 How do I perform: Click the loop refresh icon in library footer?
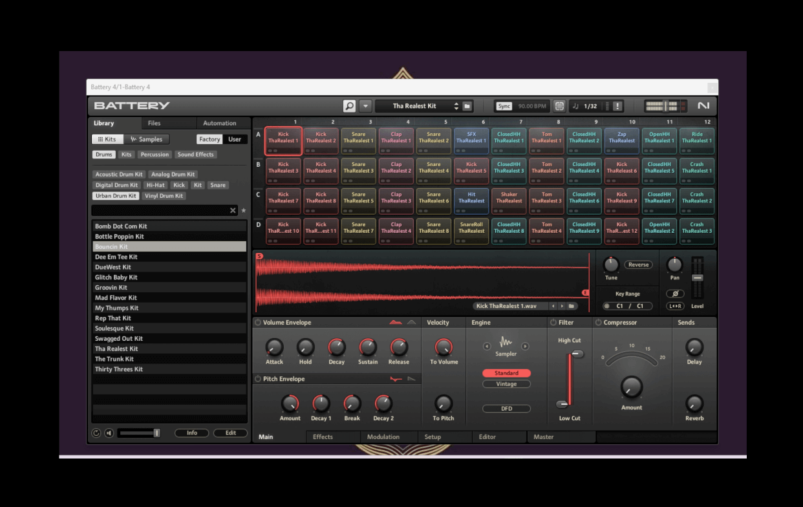tap(96, 433)
